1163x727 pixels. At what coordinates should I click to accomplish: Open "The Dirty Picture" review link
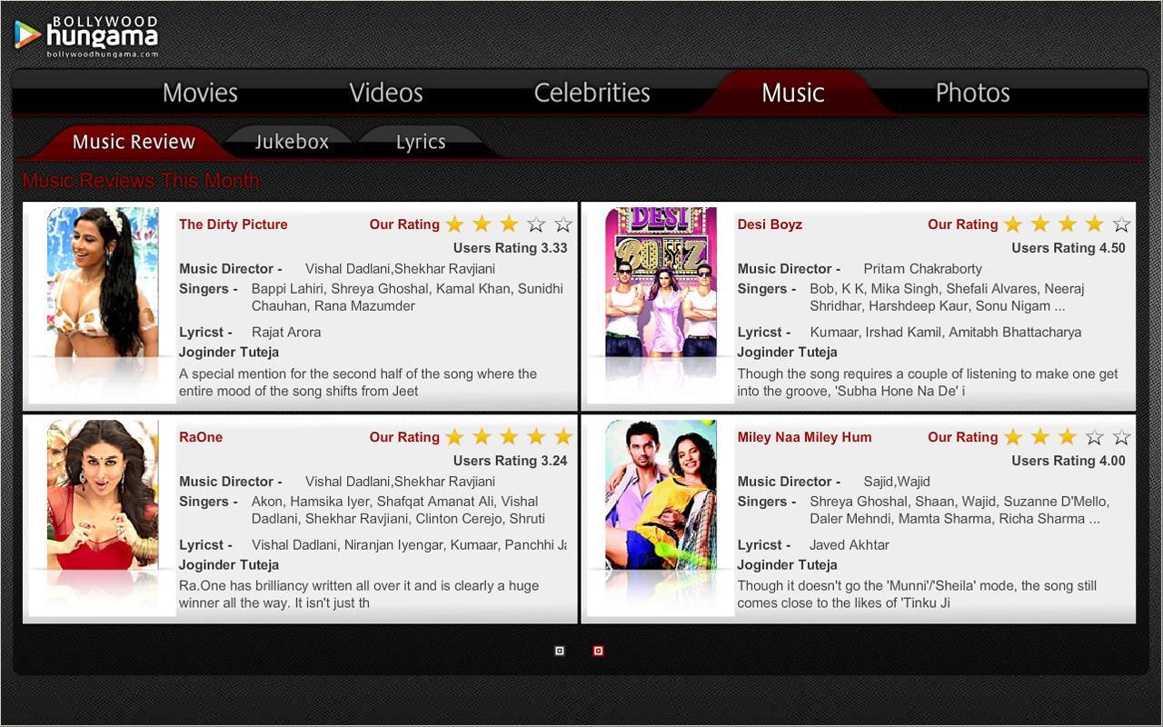point(233,224)
